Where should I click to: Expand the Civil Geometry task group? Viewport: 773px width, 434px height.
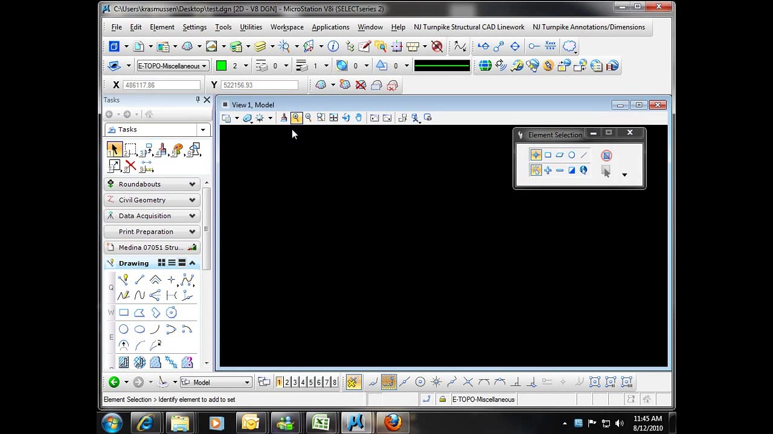(x=153, y=200)
